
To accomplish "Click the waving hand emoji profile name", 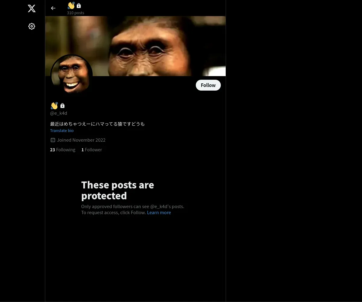I will point(54,106).
